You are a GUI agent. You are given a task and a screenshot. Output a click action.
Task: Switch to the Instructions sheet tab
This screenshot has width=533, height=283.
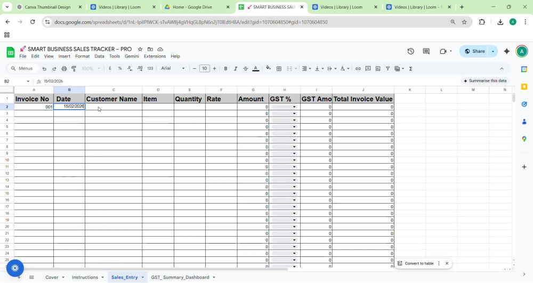[x=85, y=277]
